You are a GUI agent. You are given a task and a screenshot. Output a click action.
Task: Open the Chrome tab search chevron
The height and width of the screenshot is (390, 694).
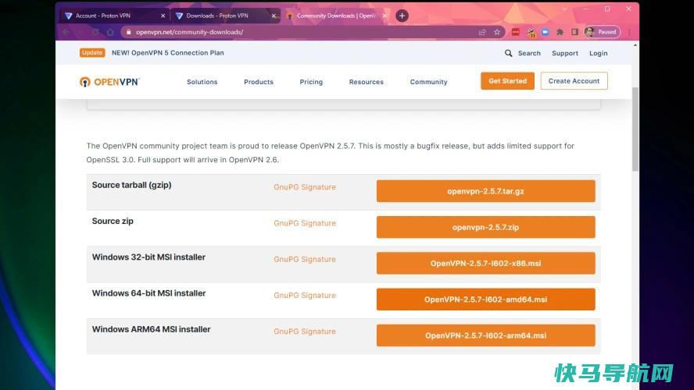565,9
